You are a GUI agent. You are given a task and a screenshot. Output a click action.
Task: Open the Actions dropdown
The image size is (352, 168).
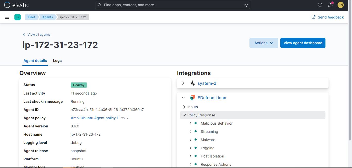[x=263, y=43]
